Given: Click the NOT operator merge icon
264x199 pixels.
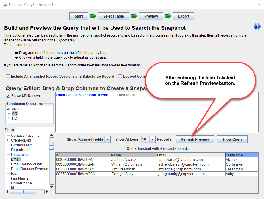Looking at the screenshot, I should click(x=8, y=118).
